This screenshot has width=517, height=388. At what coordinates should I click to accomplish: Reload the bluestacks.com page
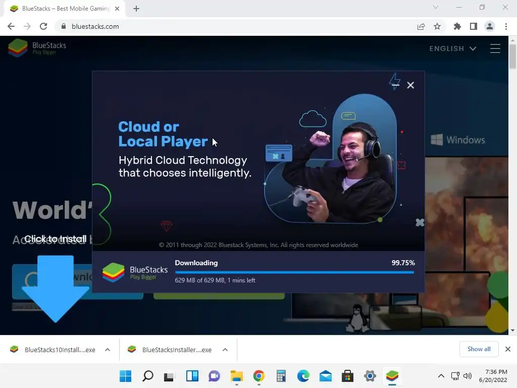[43, 26]
